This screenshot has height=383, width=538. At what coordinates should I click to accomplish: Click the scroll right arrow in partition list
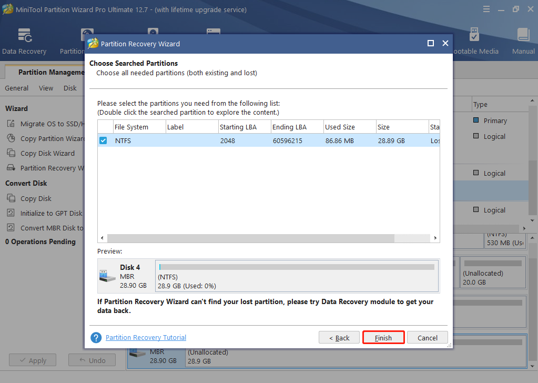tap(435, 238)
